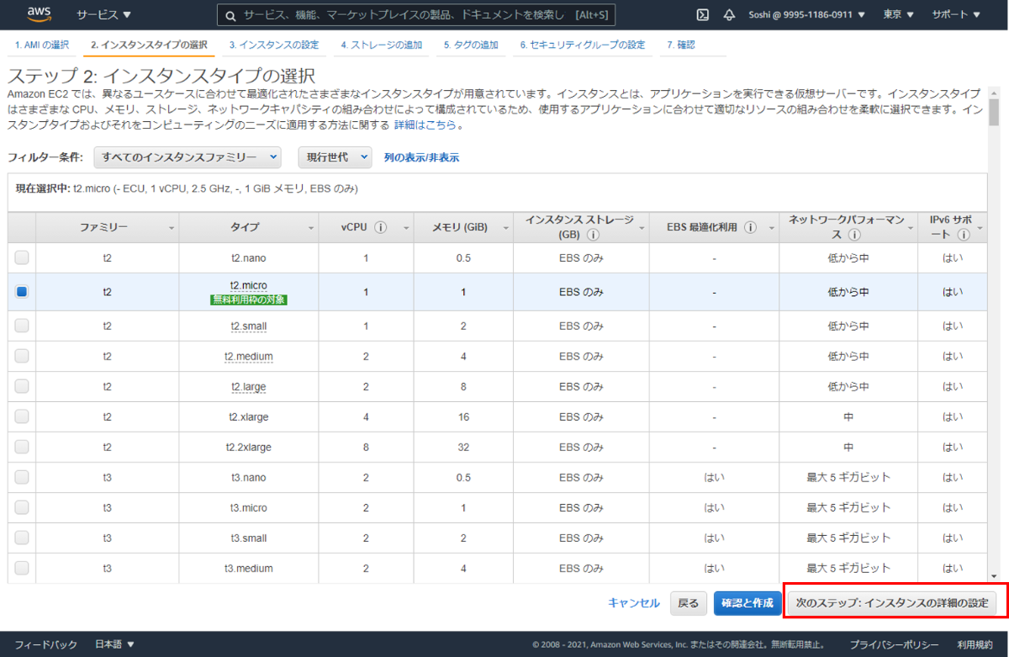Select the t2.small row checkbox
Screen dimensions: 1009x657
click(x=22, y=326)
